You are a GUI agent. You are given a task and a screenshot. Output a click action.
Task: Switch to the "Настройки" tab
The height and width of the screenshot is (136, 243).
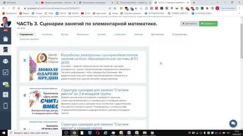pyautogui.click(x=47, y=34)
